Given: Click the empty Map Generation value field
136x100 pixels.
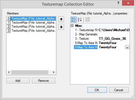Looking at the screenshot, I should [114, 34].
